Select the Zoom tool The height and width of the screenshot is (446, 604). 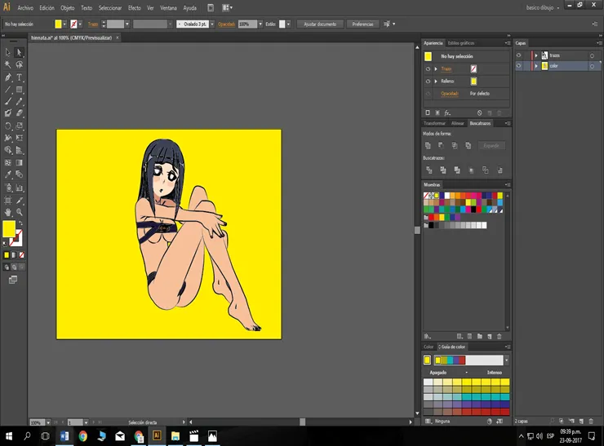click(x=19, y=212)
